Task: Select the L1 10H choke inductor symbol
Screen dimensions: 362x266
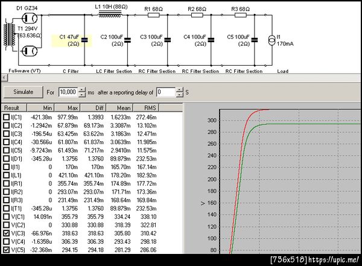Action: pyautogui.click(x=110, y=14)
